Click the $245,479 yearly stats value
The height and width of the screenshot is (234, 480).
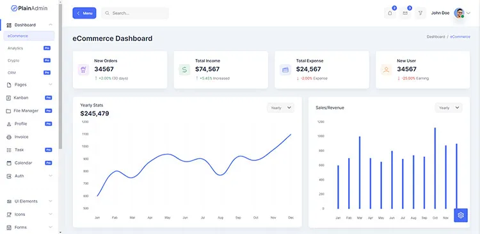pos(95,113)
